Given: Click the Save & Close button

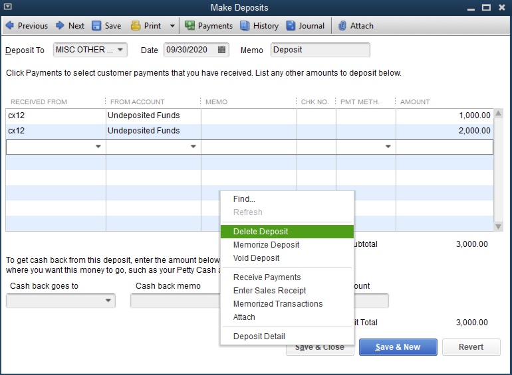Looking at the screenshot, I should (320, 350).
